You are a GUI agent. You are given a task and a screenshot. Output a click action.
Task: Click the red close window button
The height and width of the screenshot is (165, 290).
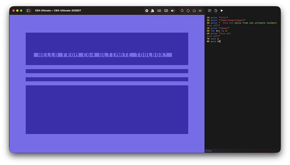(13, 11)
